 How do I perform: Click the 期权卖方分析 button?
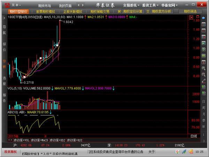click(x=162, y=12)
